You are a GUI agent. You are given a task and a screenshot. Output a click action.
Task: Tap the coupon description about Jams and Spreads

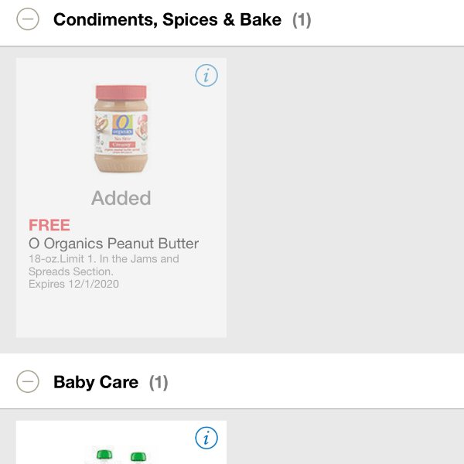click(104, 265)
